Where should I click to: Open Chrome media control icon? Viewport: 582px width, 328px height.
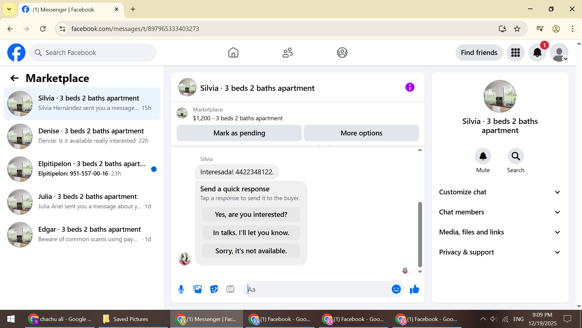pos(540,29)
